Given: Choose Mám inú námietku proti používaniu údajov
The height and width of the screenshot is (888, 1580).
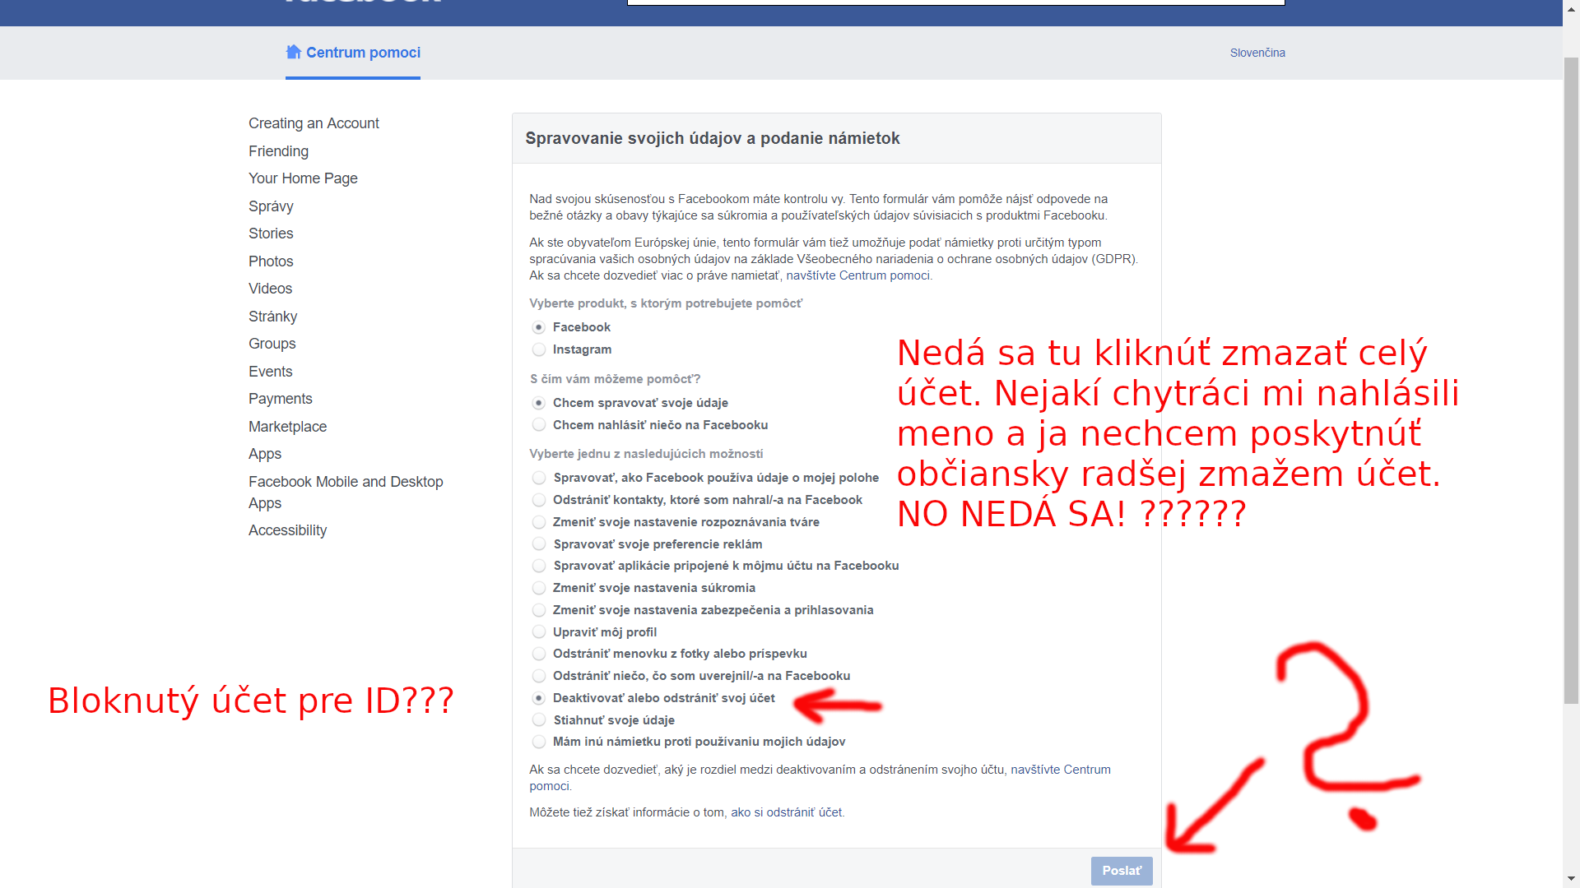Looking at the screenshot, I should pyautogui.click(x=539, y=742).
